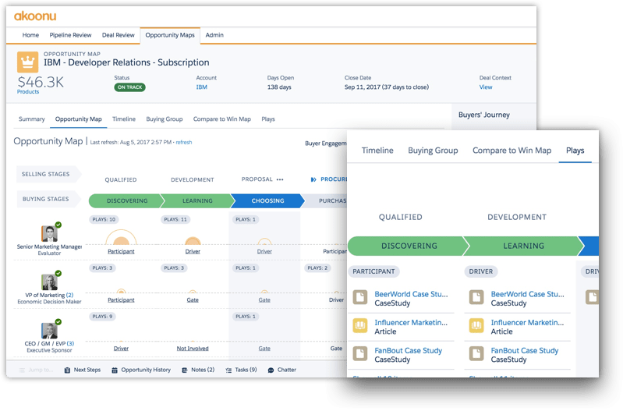
Task: Select the Opportunity Map sub-tab
Action: click(x=78, y=119)
